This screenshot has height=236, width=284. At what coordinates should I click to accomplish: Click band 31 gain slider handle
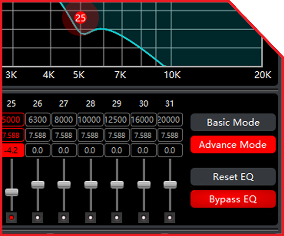pyautogui.click(x=170, y=185)
